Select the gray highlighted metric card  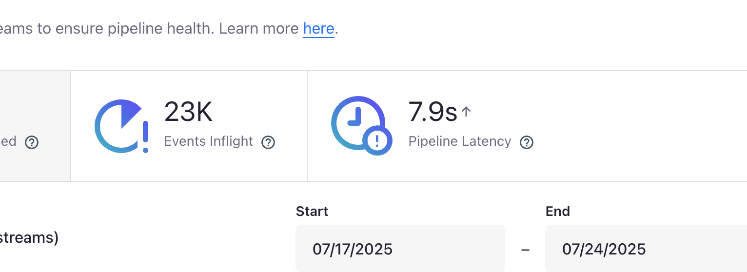35,126
